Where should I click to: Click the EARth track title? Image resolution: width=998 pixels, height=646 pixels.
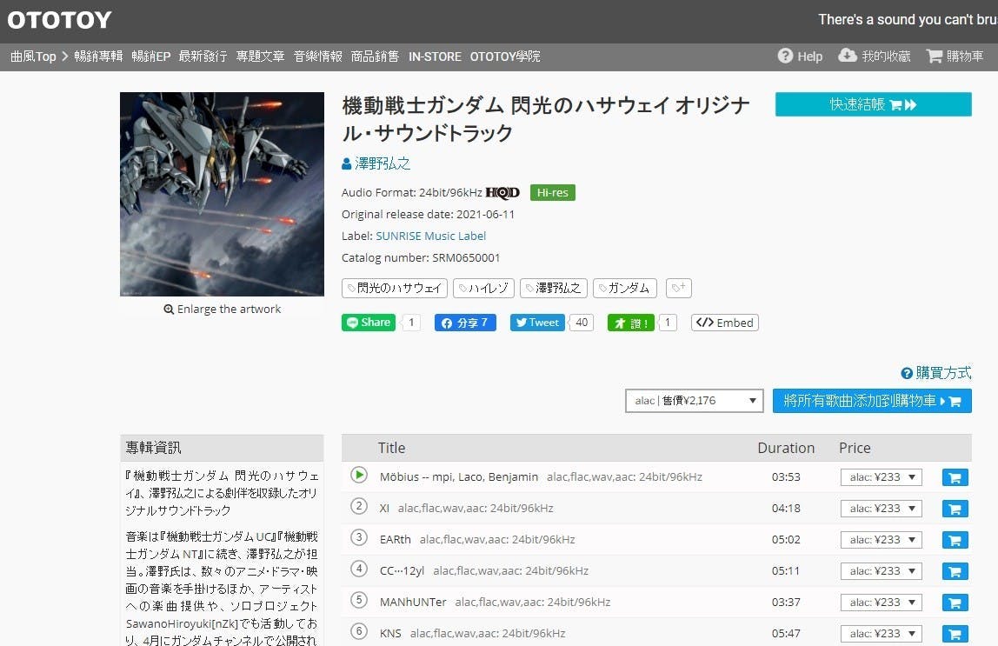[396, 540]
